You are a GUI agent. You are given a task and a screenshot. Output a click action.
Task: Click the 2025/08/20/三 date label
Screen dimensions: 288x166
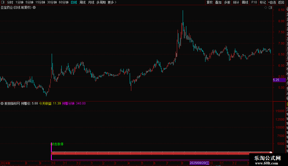199,163
